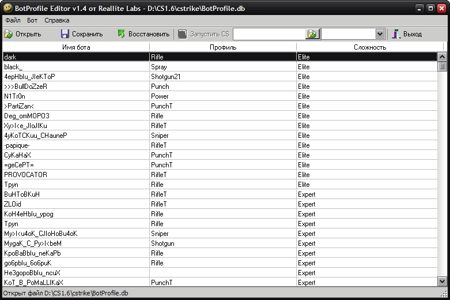The height and width of the screenshot is (300, 450).
Task: Click the Открыть button label
Action: click(x=28, y=34)
